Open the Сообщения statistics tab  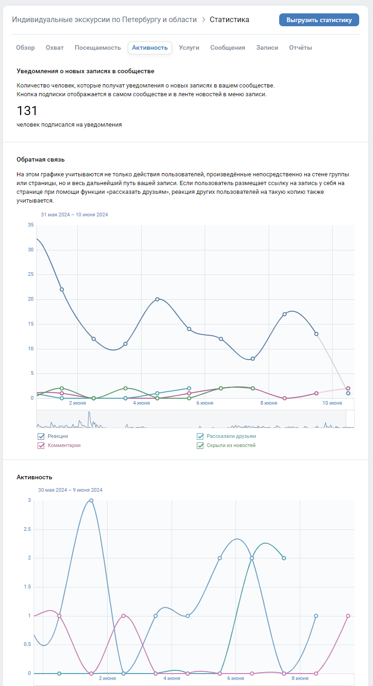coord(228,48)
